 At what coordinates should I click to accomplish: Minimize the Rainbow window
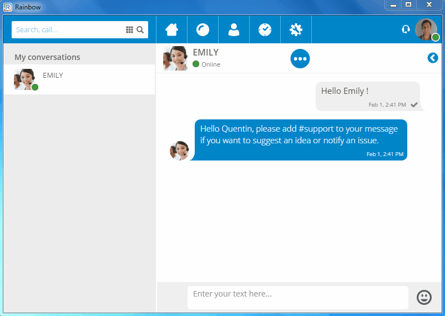[x=393, y=5]
